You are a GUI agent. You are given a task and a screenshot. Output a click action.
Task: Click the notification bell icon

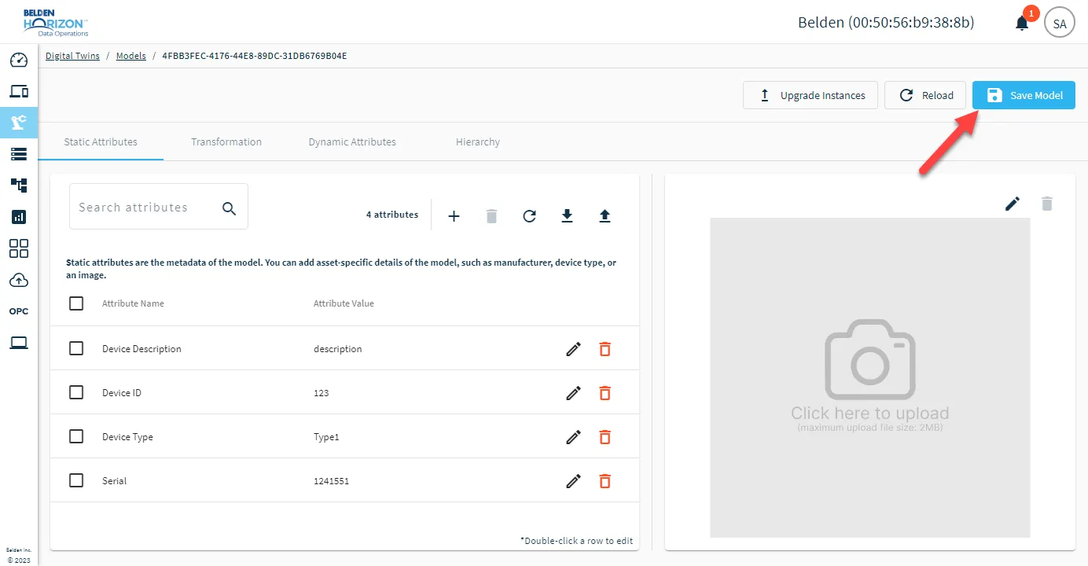pos(1022,23)
